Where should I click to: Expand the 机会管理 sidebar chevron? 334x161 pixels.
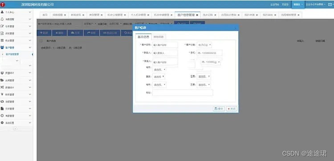tap(30, 40)
